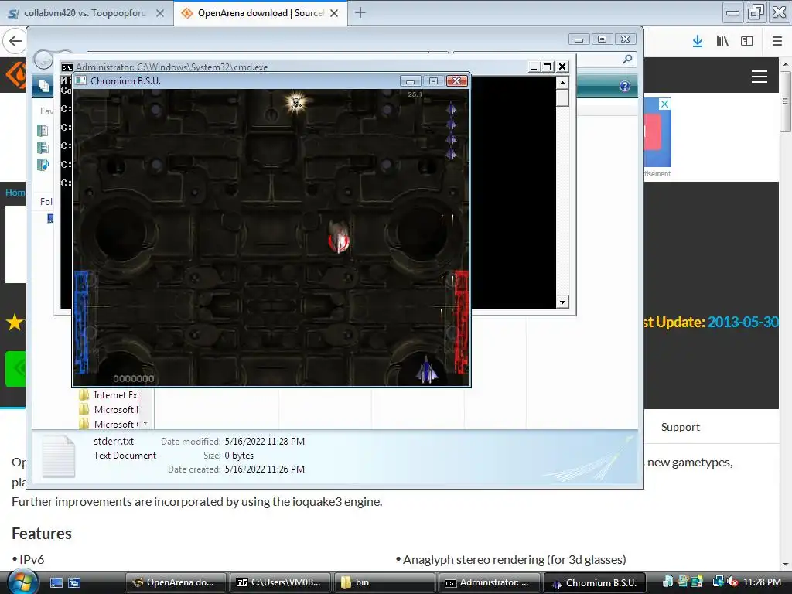The image size is (792, 594).
Task: Click the red enemy ship in game
Action: [339, 237]
